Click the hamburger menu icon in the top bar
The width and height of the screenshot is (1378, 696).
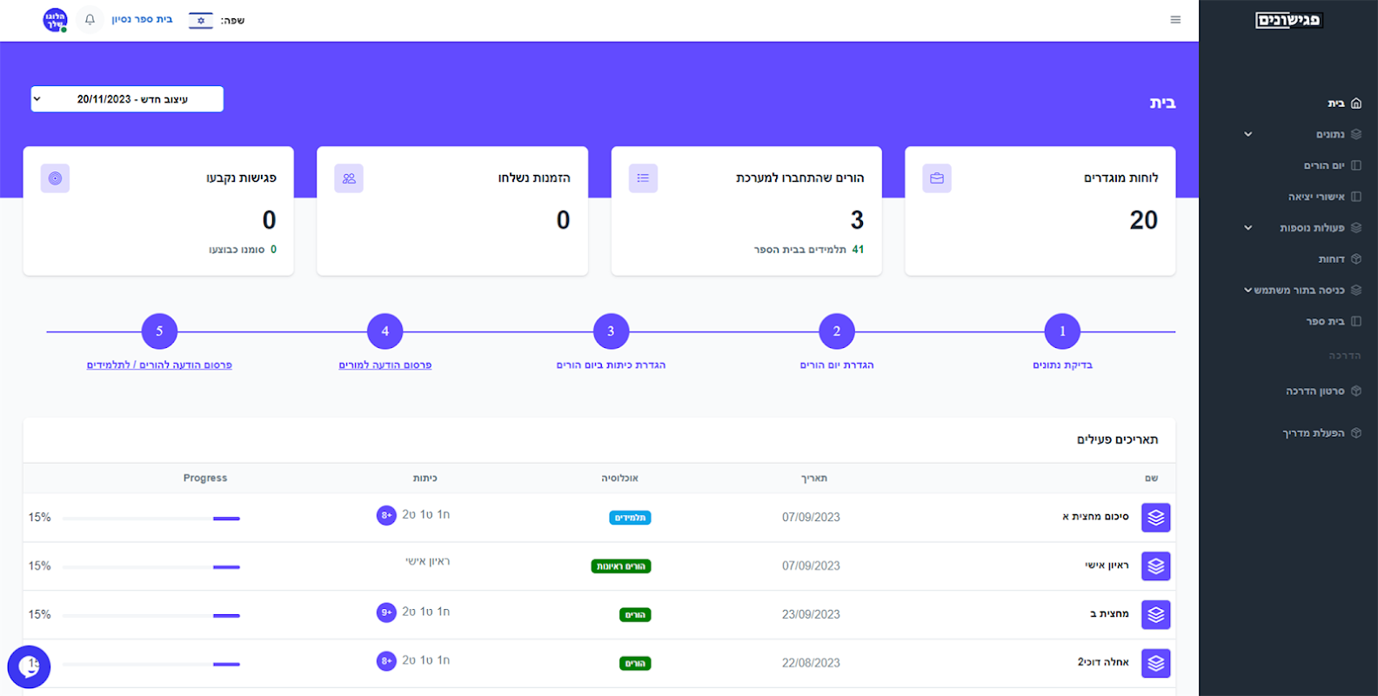click(1175, 20)
